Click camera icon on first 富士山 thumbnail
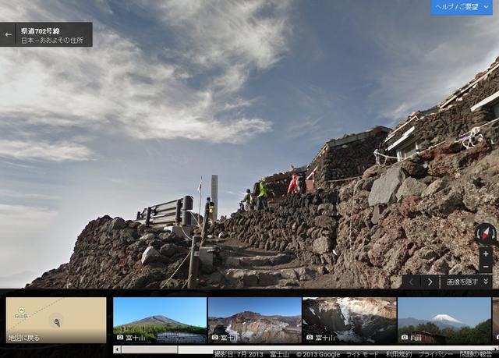Image resolution: width=499 pixels, height=358 pixels. point(120,338)
